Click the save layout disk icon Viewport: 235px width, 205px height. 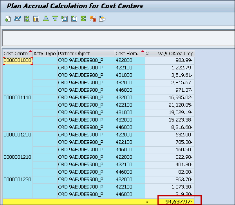pos(27,18)
